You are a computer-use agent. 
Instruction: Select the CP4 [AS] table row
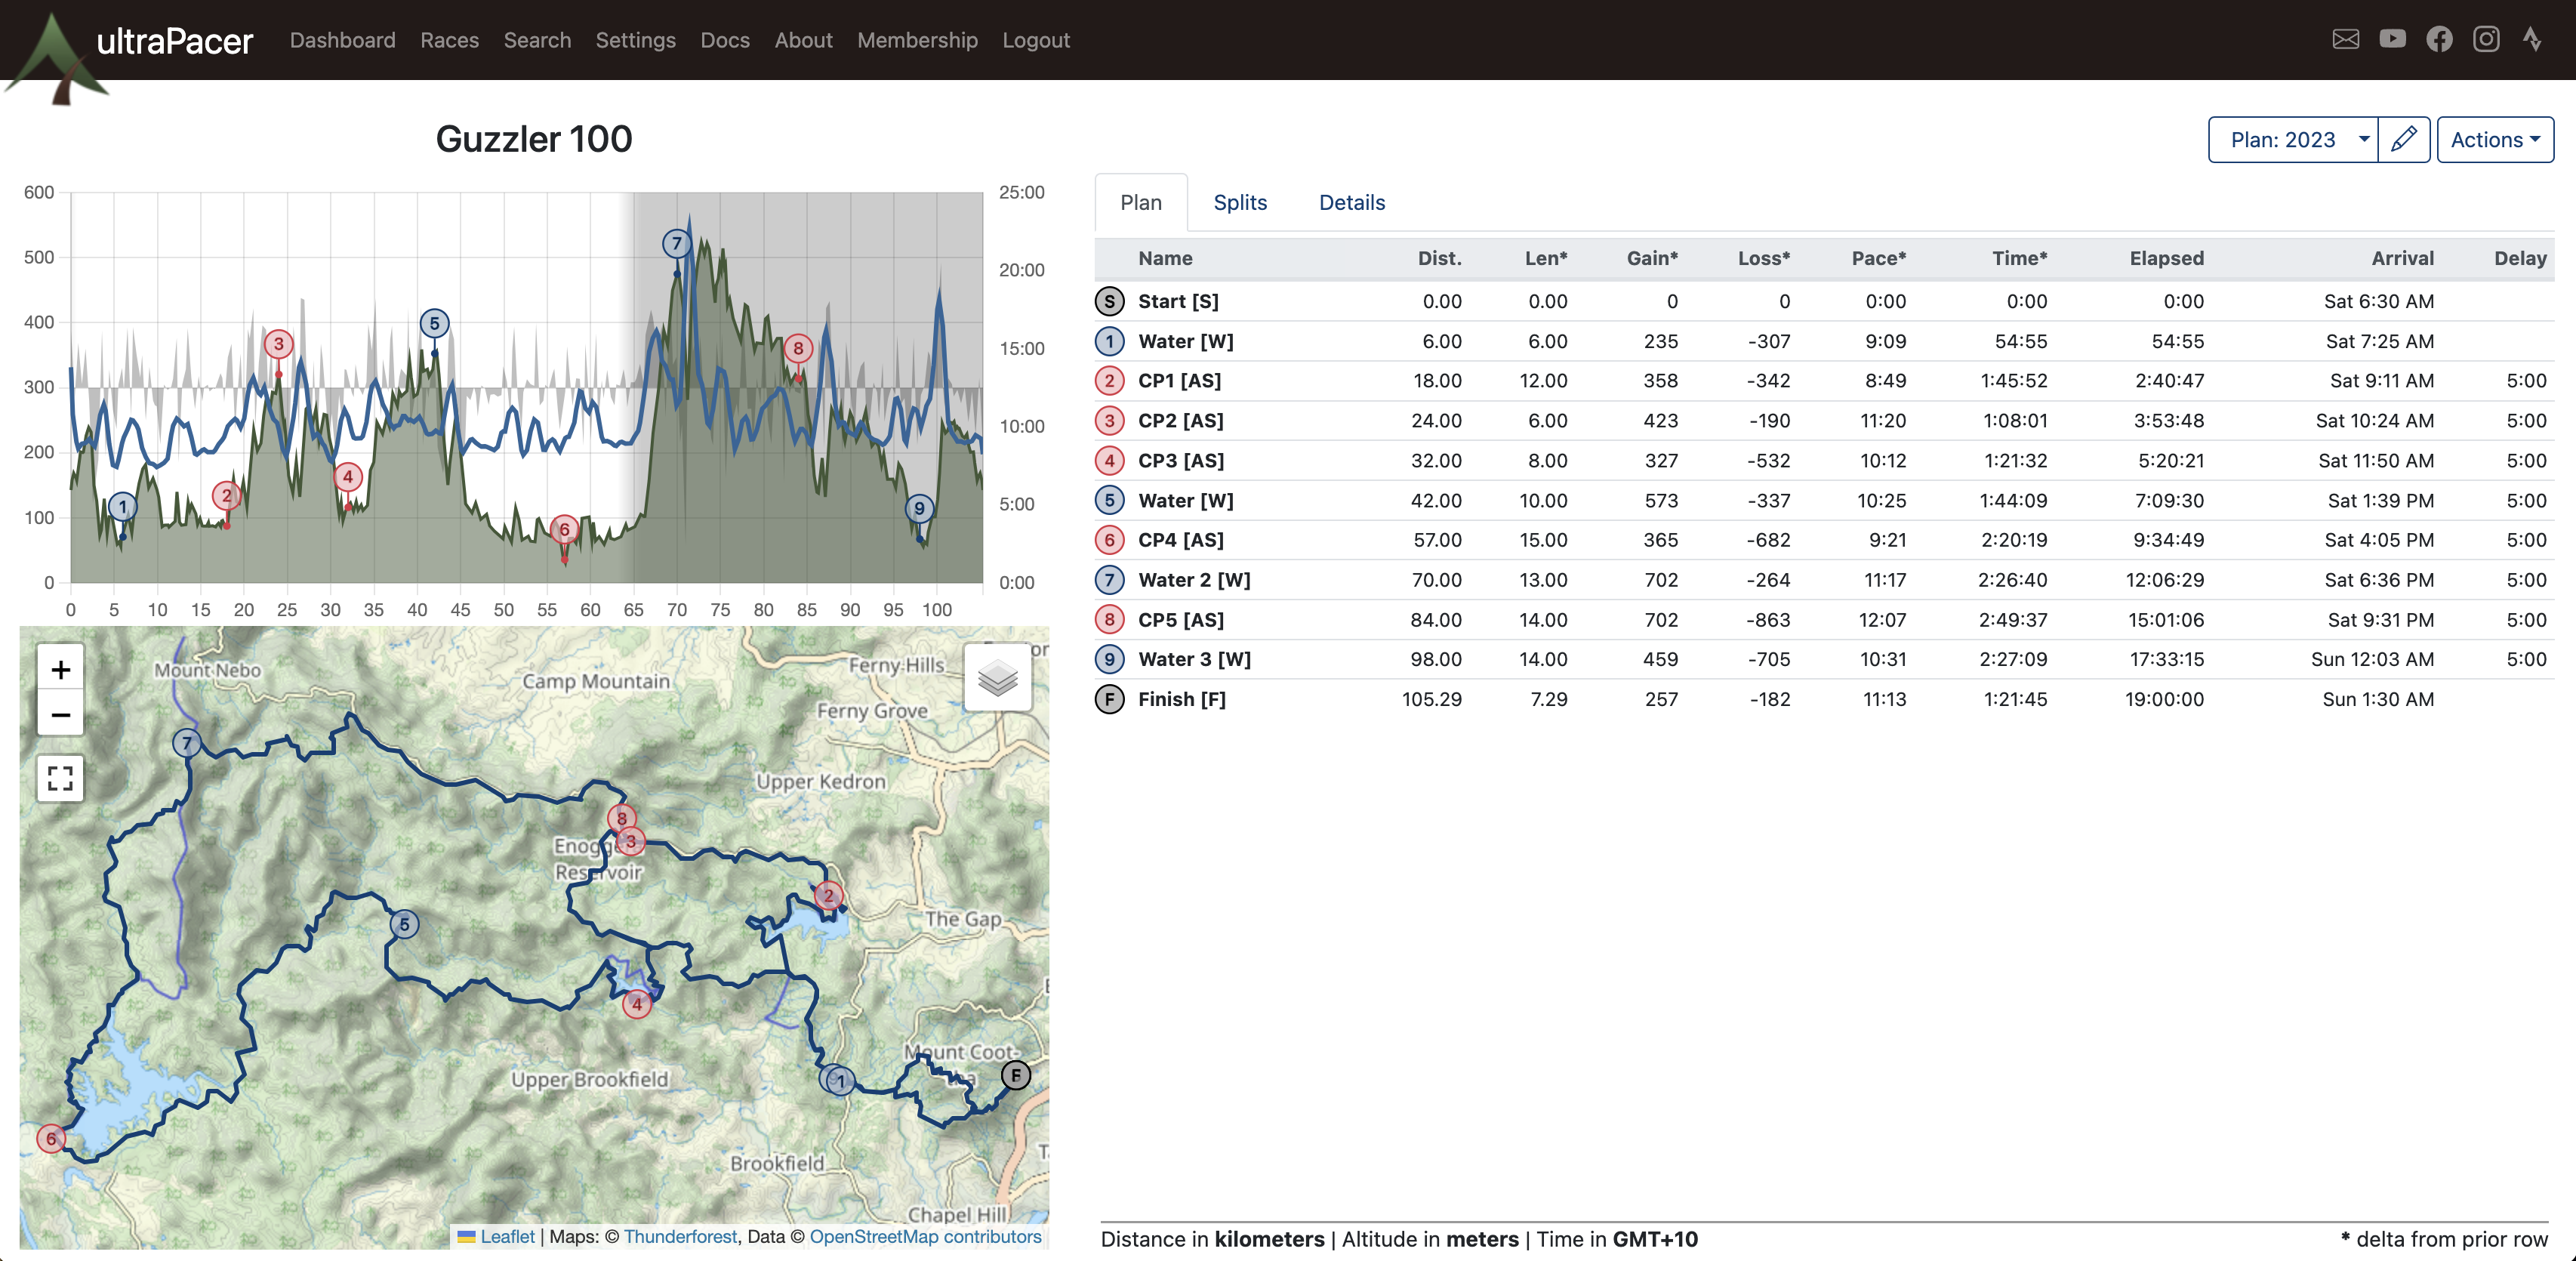click(x=1180, y=540)
